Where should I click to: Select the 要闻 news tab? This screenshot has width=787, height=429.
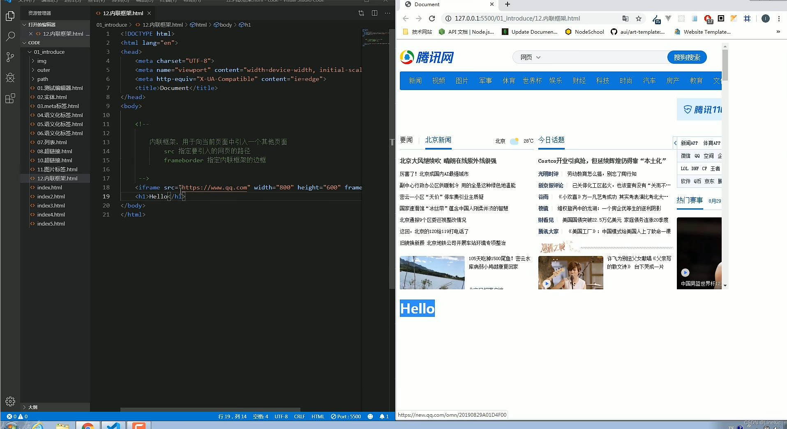(x=406, y=140)
